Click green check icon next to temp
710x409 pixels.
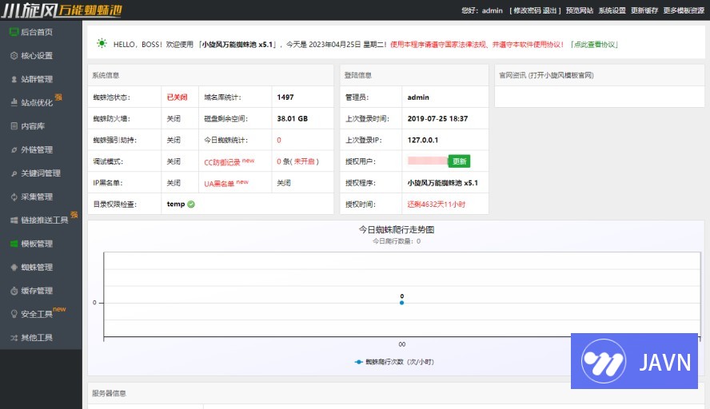tap(191, 204)
